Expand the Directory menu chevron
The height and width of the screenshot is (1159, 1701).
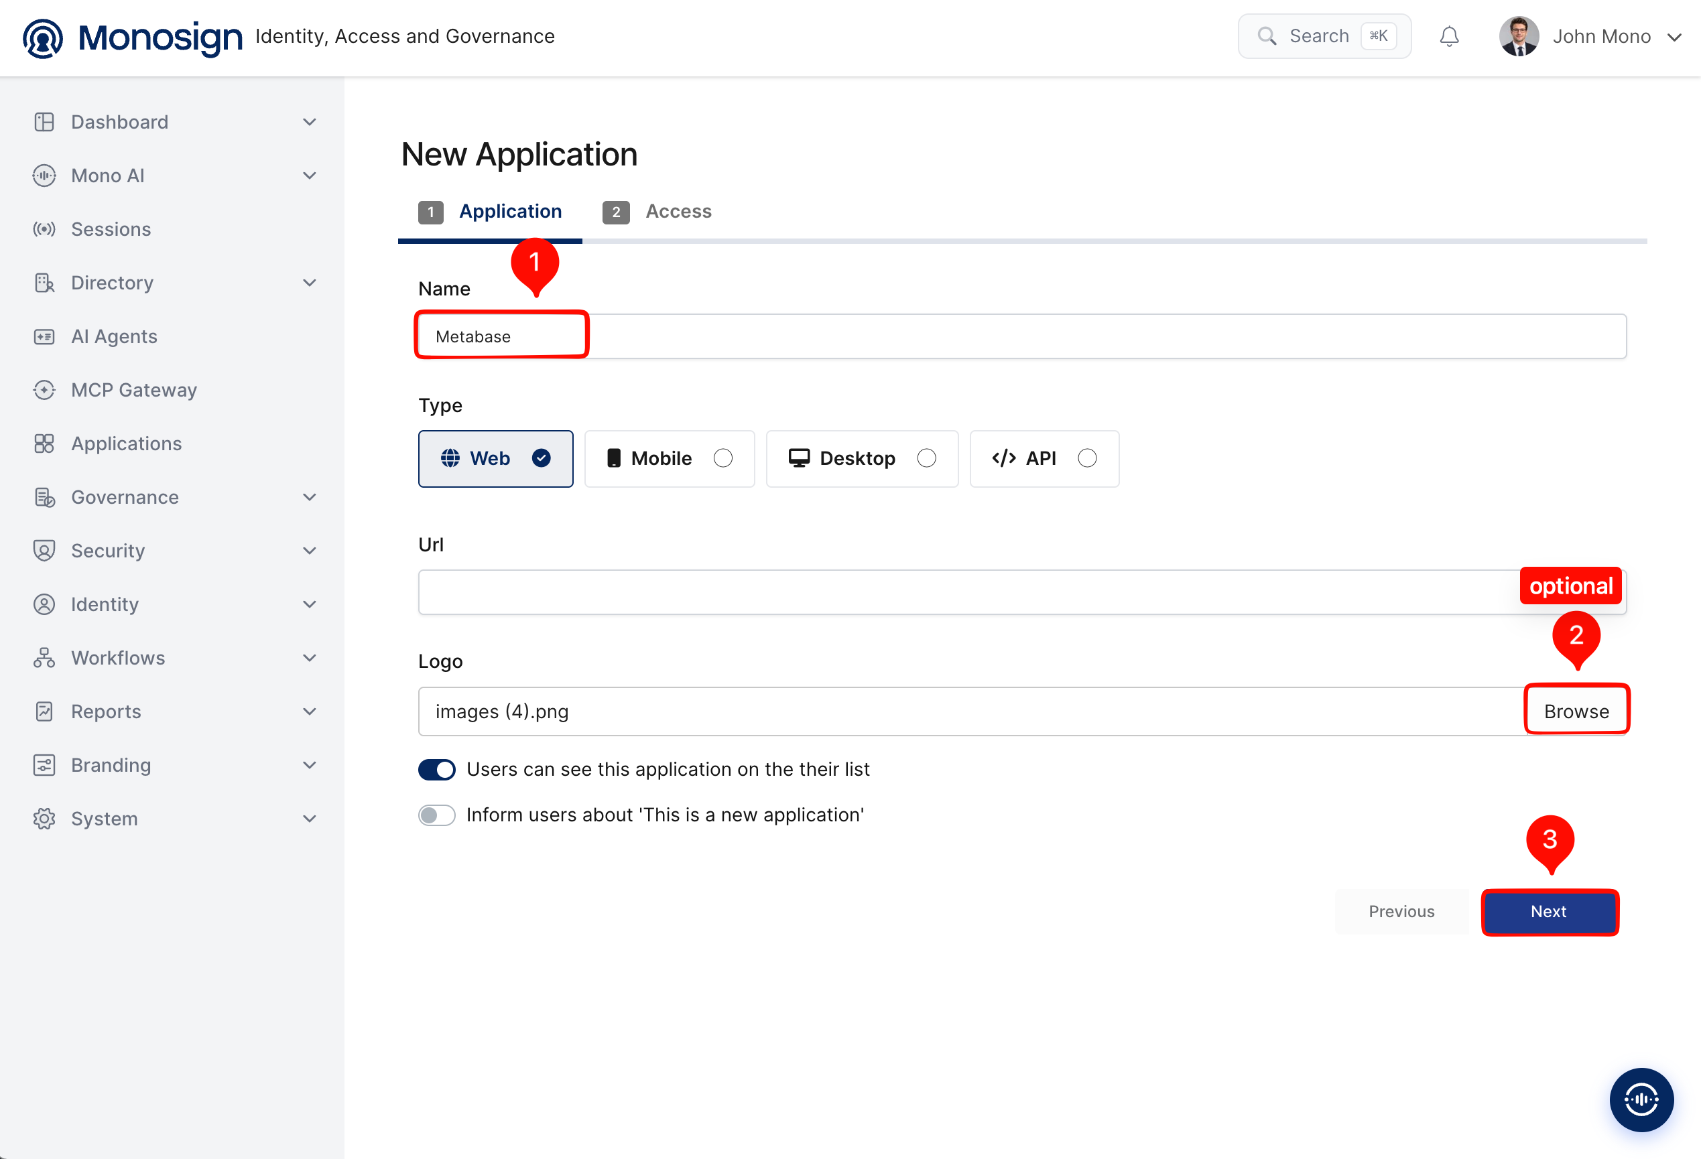[310, 283]
